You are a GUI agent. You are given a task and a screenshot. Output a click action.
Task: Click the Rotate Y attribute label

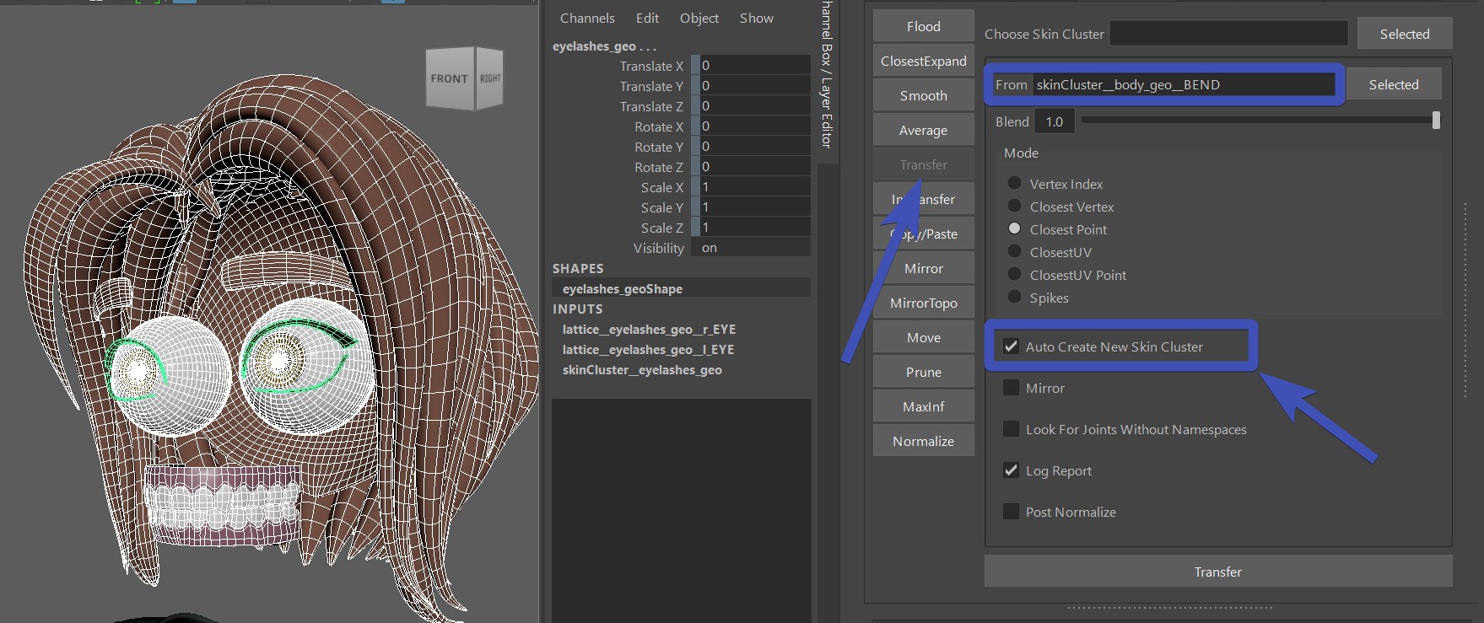(659, 147)
